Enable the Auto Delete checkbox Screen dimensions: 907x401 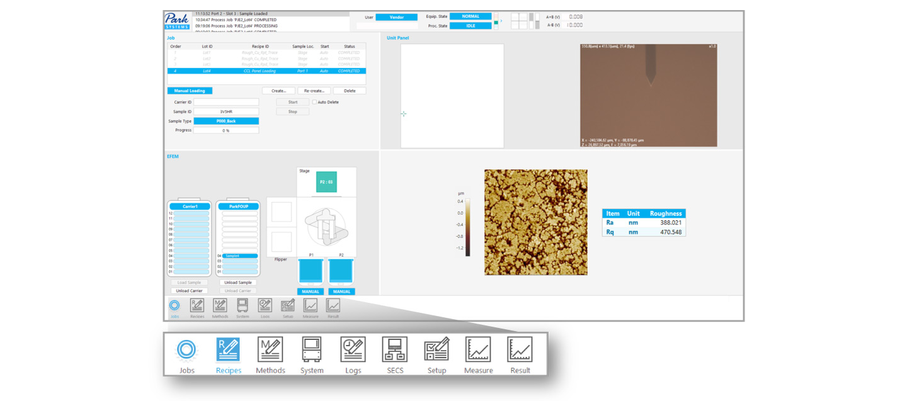[314, 102]
